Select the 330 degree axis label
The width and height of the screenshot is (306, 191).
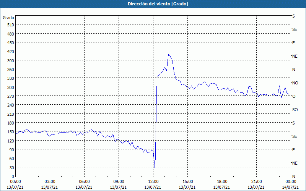(x=11, y=79)
